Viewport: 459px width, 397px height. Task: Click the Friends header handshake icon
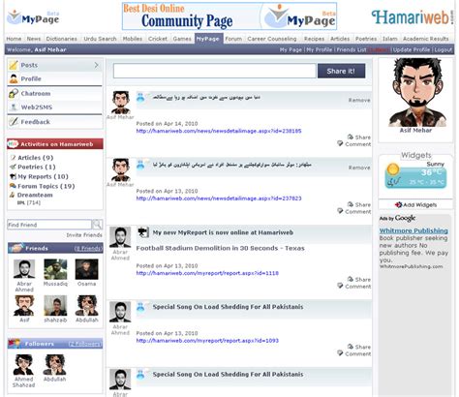pyautogui.click(x=16, y=248)
